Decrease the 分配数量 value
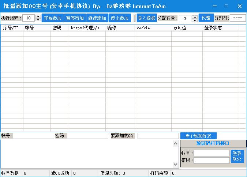The height and width of the screenshot is (177, 247). [x=195, y=20]
